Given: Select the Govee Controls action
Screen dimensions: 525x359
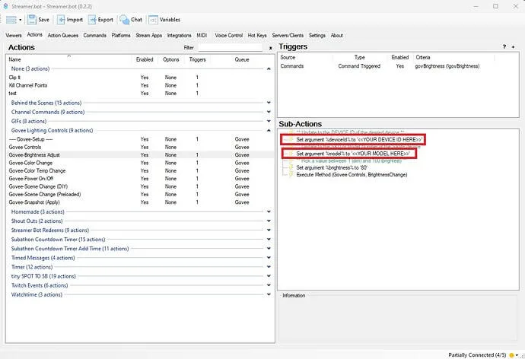Looking at the screenshot, I should pos(140,148).
